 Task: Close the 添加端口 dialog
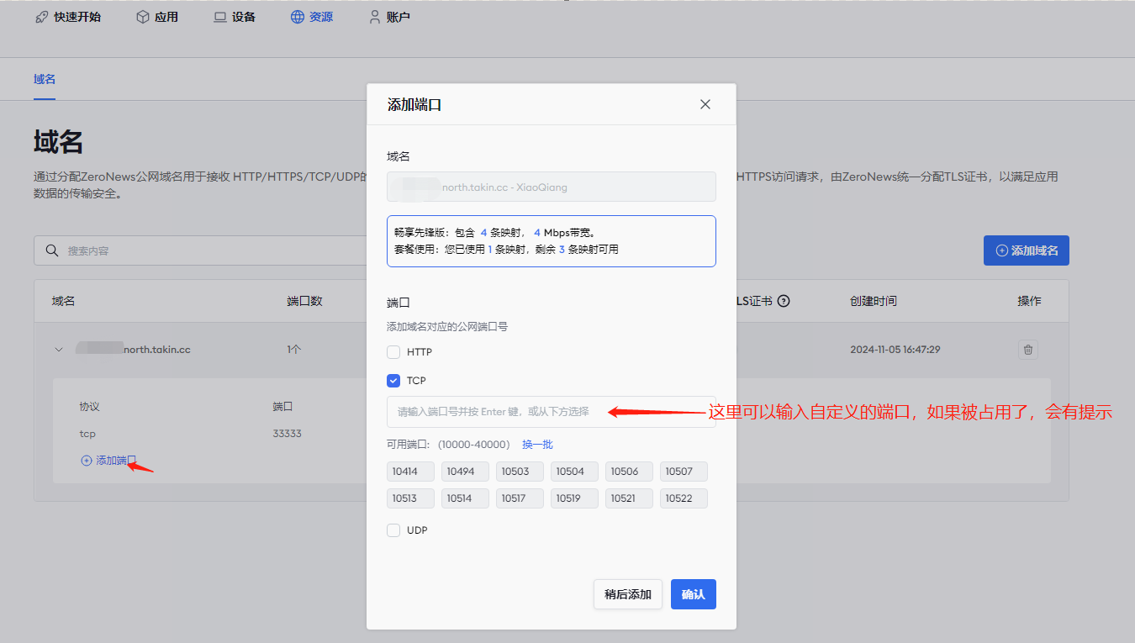705,104
